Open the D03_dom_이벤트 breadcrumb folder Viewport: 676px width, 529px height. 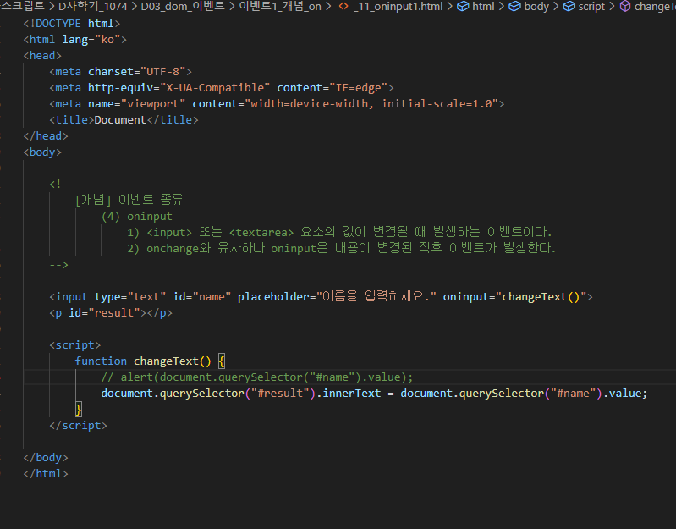183,7
